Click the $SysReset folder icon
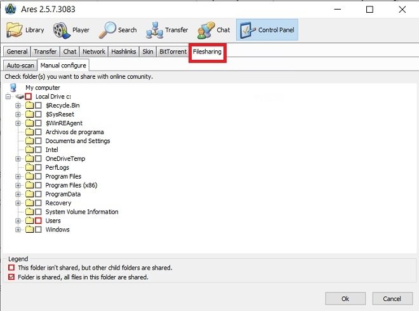The height and width of the screenshot is (311, 419). pos(29,114)
